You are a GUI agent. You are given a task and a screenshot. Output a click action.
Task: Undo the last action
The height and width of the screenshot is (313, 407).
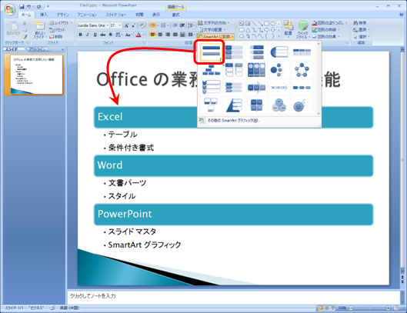pyautogui.click(x=28, y=6)
